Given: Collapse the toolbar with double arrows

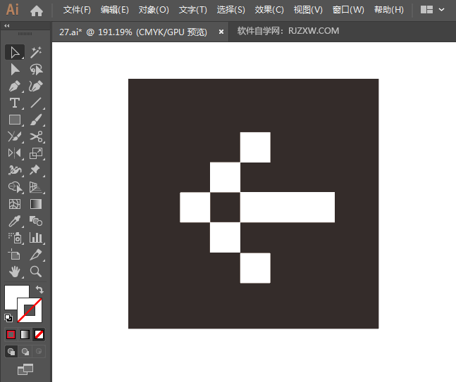Looking at the screenshot, I should (x=6, y=26).
